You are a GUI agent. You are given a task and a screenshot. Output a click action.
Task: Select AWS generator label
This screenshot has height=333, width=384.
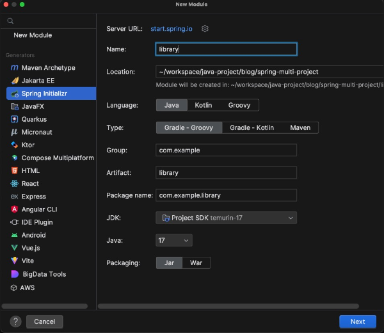(28, 288)
